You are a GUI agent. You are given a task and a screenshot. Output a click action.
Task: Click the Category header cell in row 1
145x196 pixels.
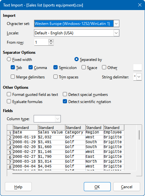75,133
